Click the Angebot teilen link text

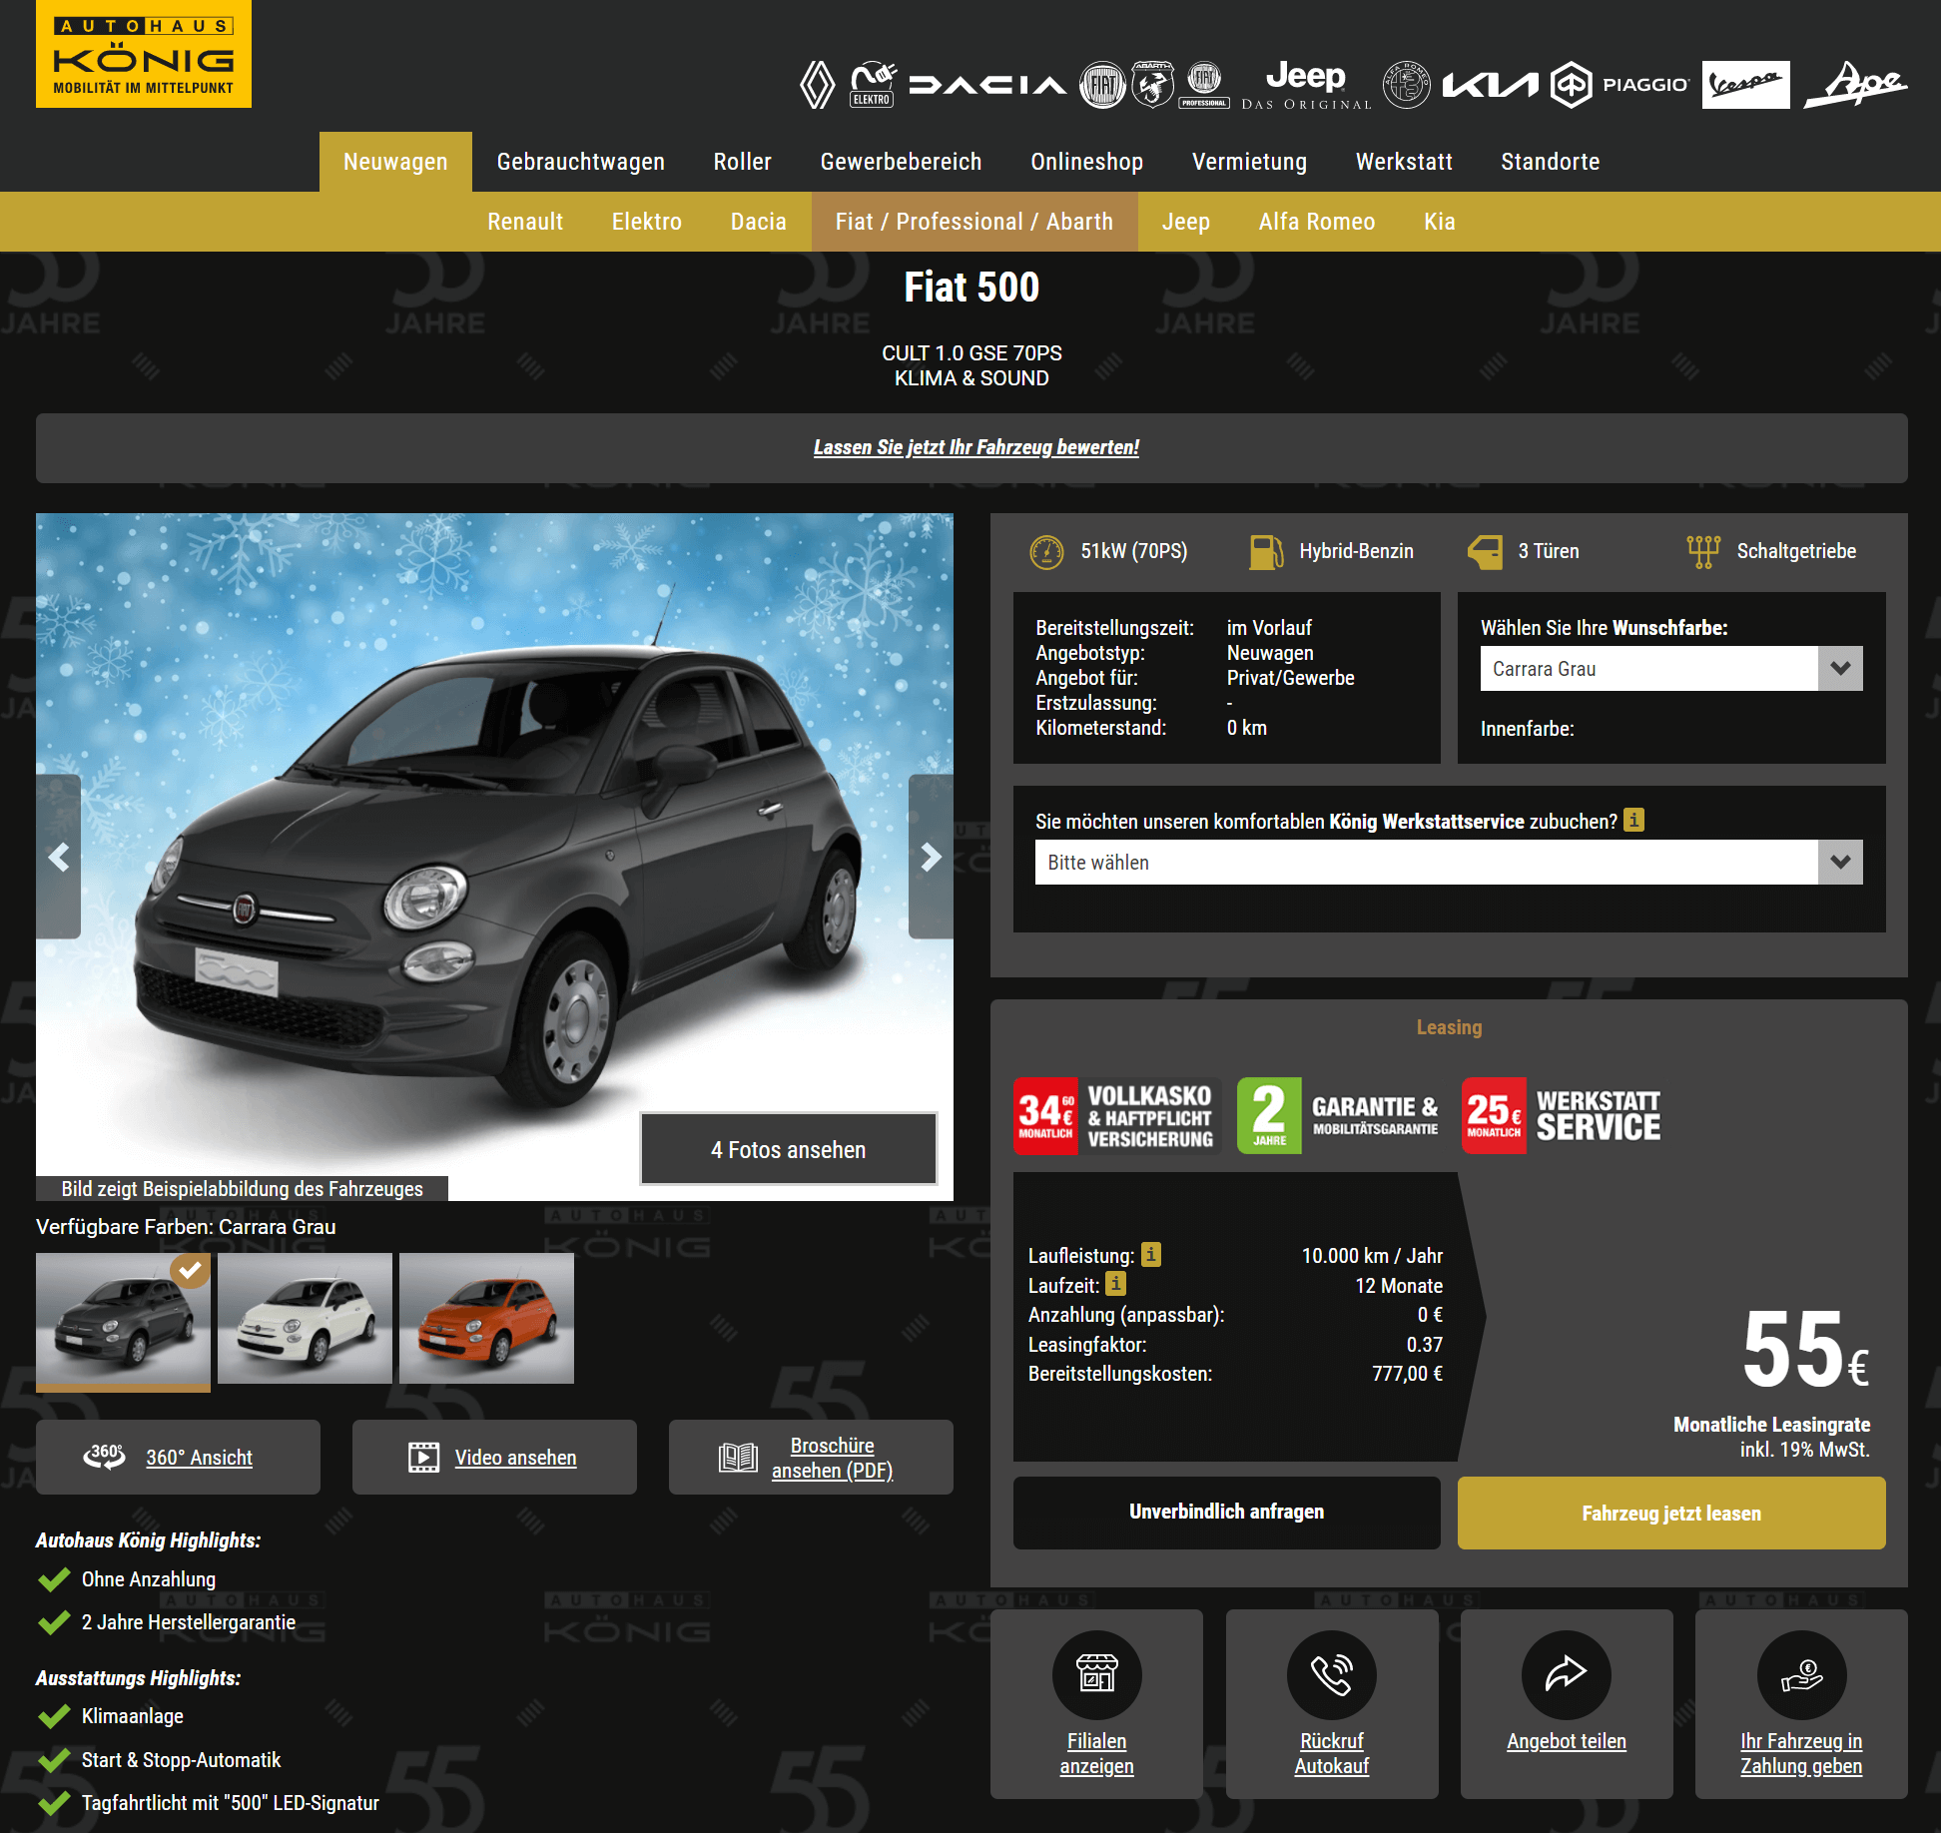pyautogui.click(x=1566, y=1741)
